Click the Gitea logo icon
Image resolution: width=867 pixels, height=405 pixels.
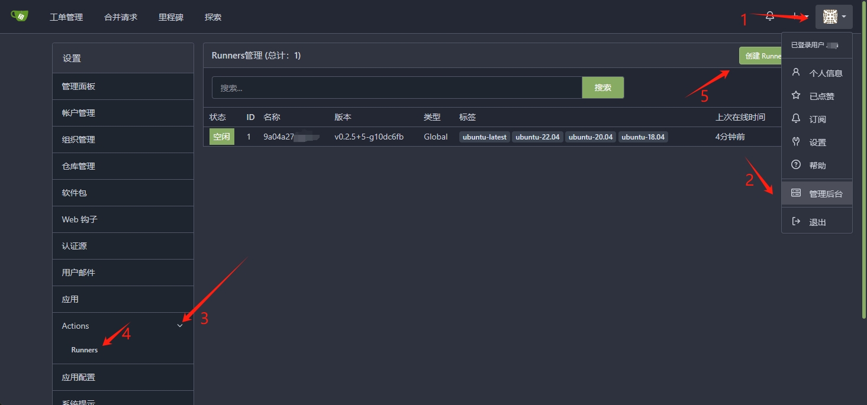pyautogui.click(x=19, y=16)
